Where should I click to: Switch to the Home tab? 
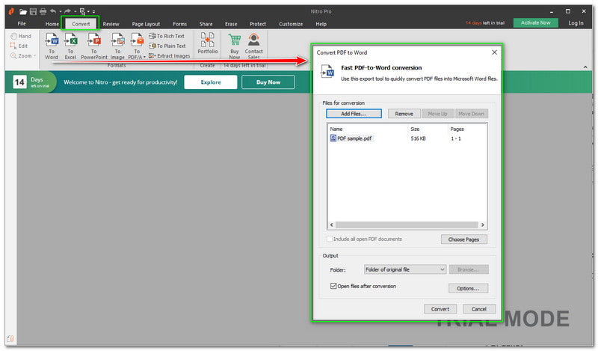(52, 24)
